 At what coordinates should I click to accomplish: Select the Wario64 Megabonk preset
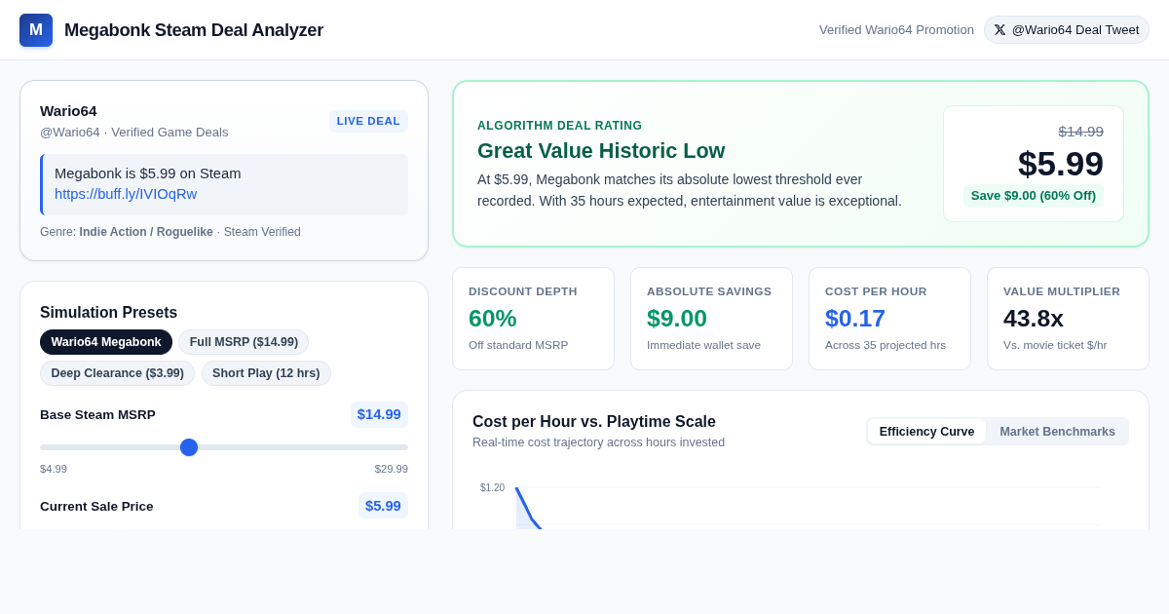click(106, 342)
